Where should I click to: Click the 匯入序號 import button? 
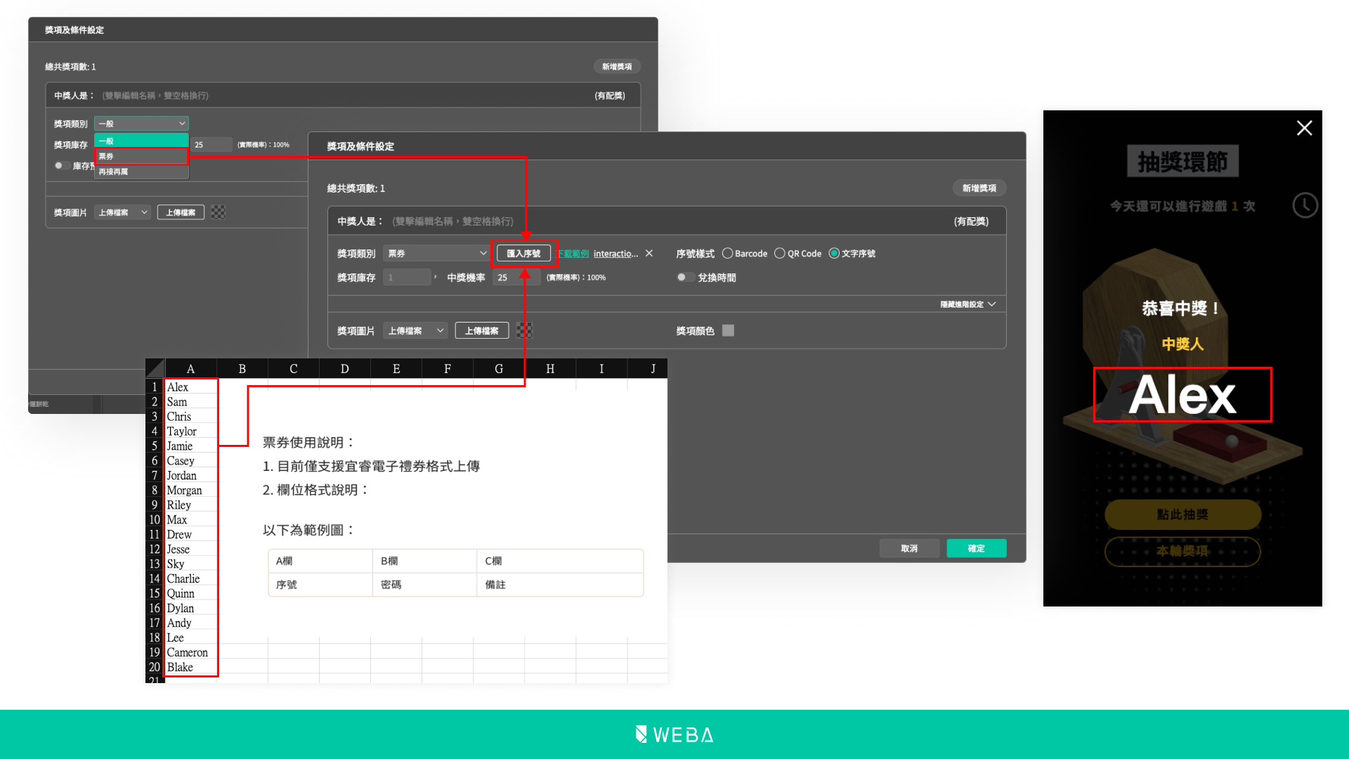[523, 253]
